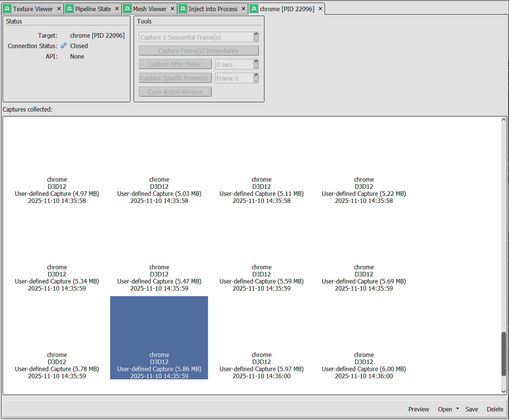Increment the Frame 0 spinner up arrow

256,75
